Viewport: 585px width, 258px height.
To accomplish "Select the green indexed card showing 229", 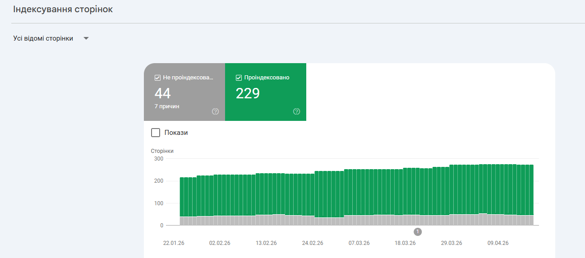I will (x=265, y=92).
